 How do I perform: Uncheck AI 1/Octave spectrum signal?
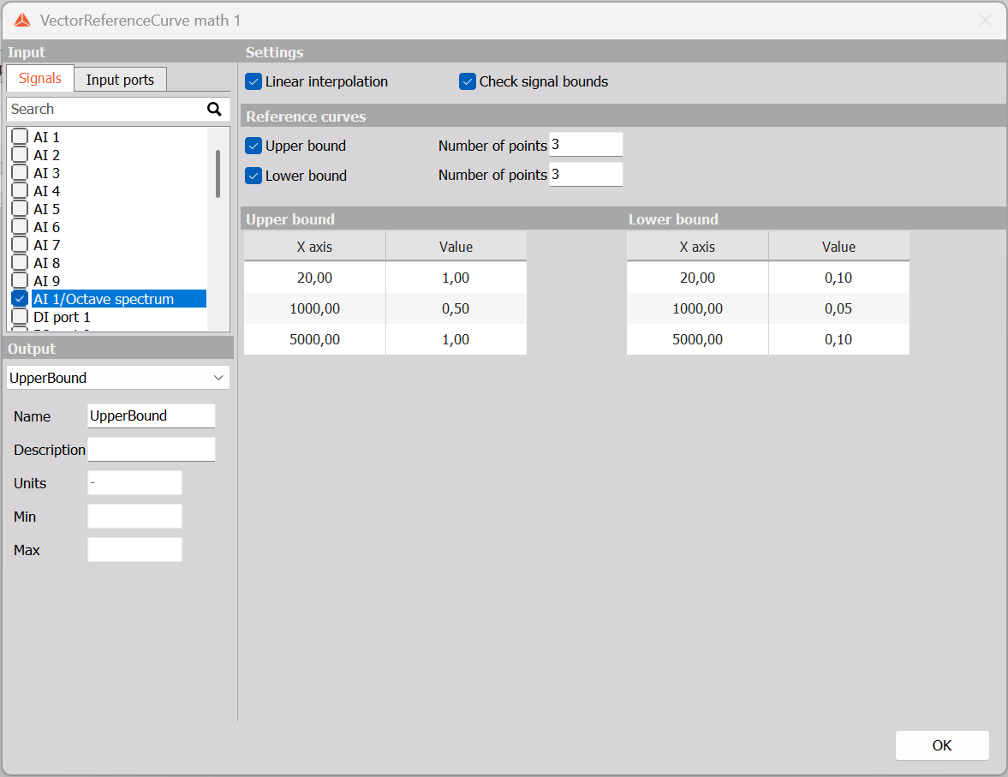[20, 298]
